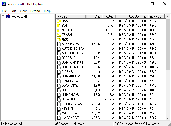Open the File menu
Viewport: 171px width, 126px height.
[x=4, y=11]
